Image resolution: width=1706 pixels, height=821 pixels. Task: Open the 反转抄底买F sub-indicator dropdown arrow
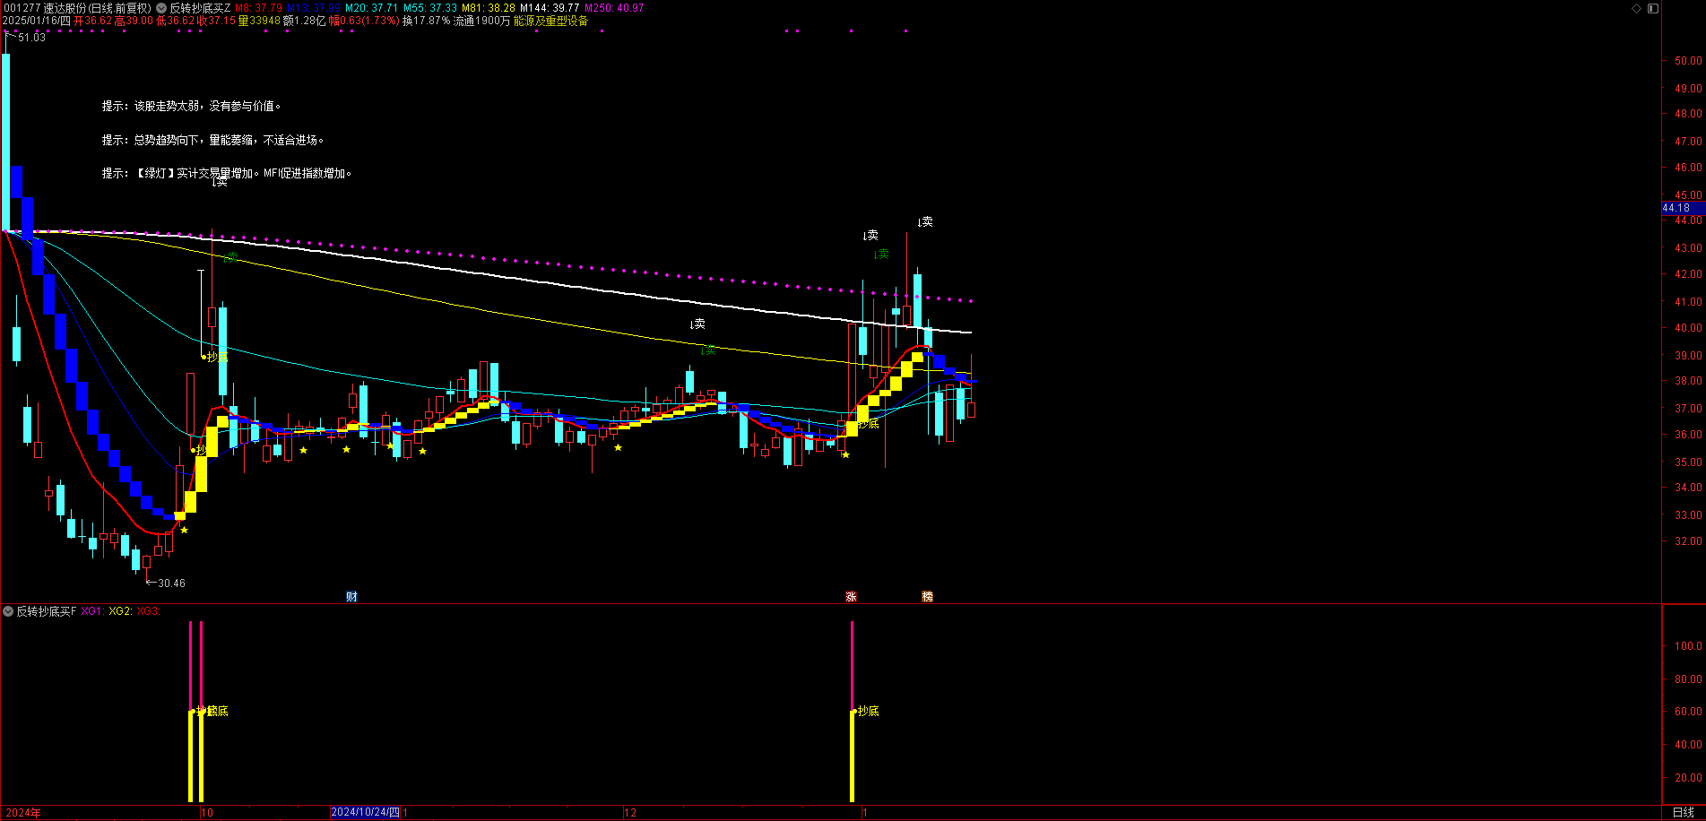[x=8, y=611]
